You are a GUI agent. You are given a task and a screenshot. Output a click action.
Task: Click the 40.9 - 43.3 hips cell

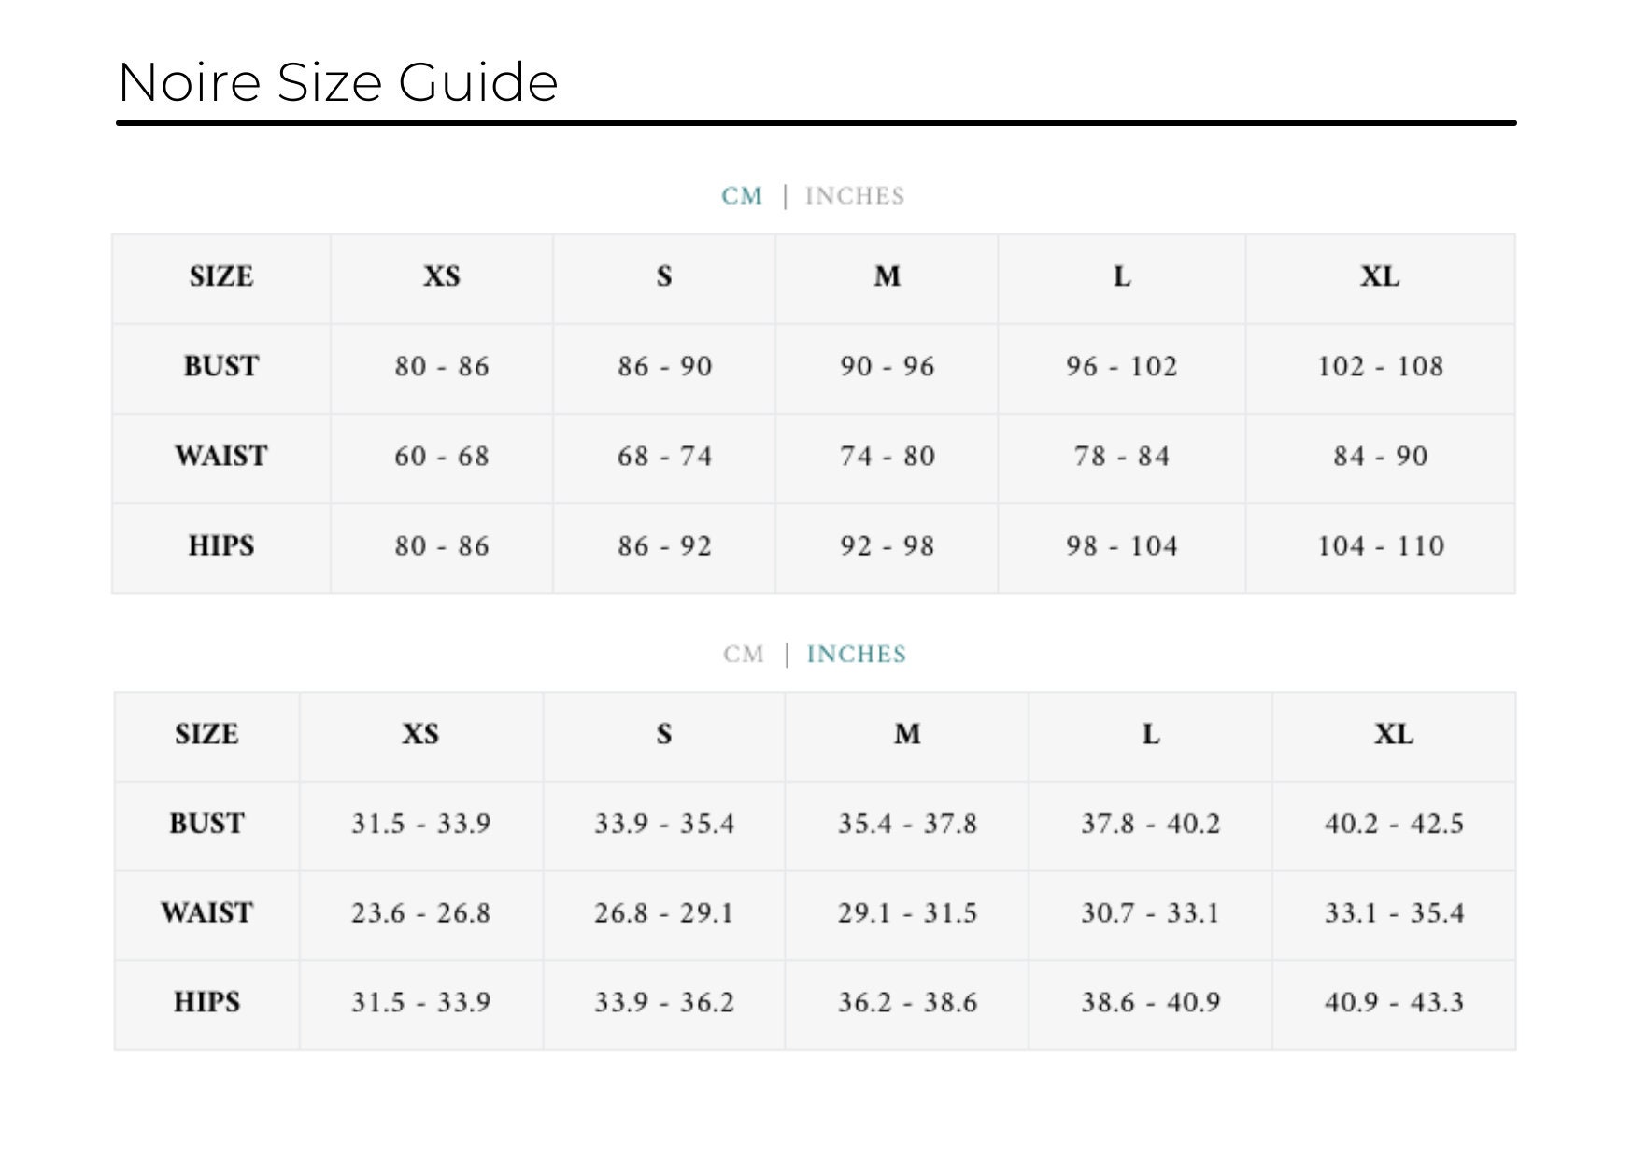tap(1394, 1003)
